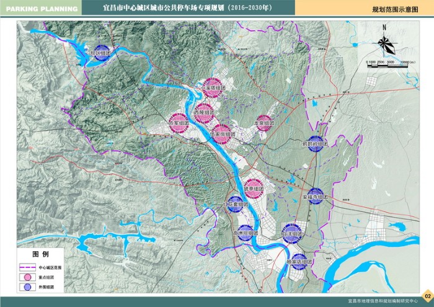Click the blue marker in the northwest corner
This screenshot has height=307, width=434.
[x=102, y=53]
